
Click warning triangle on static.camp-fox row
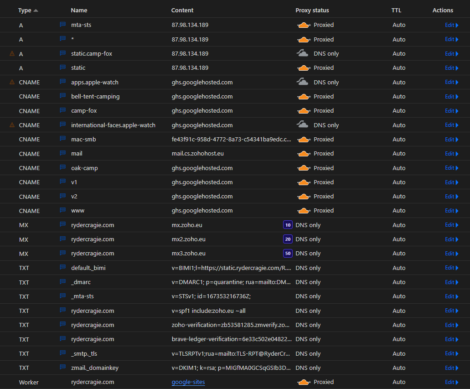point(12,54)
